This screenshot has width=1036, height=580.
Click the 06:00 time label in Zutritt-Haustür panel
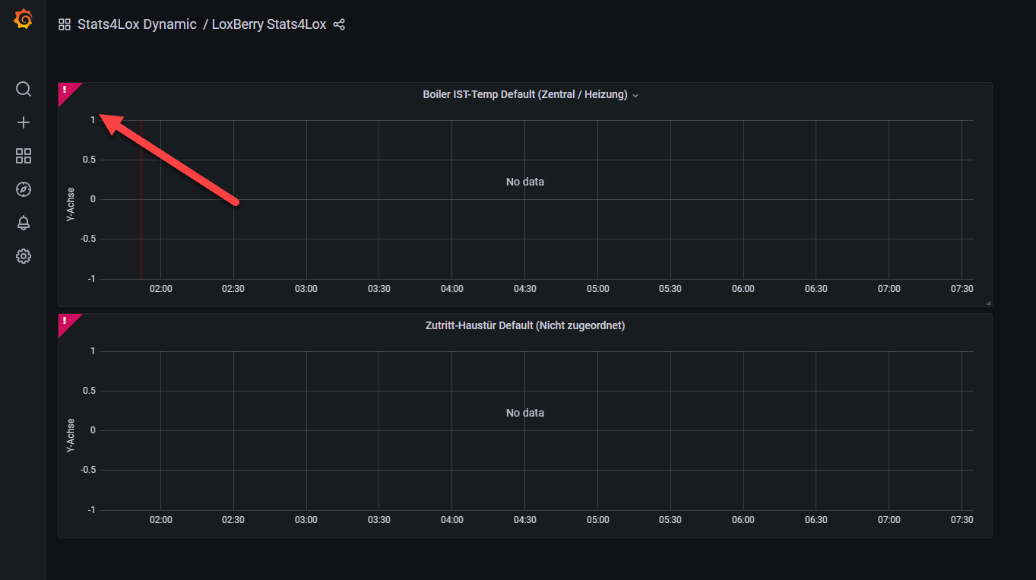[743, 520]
